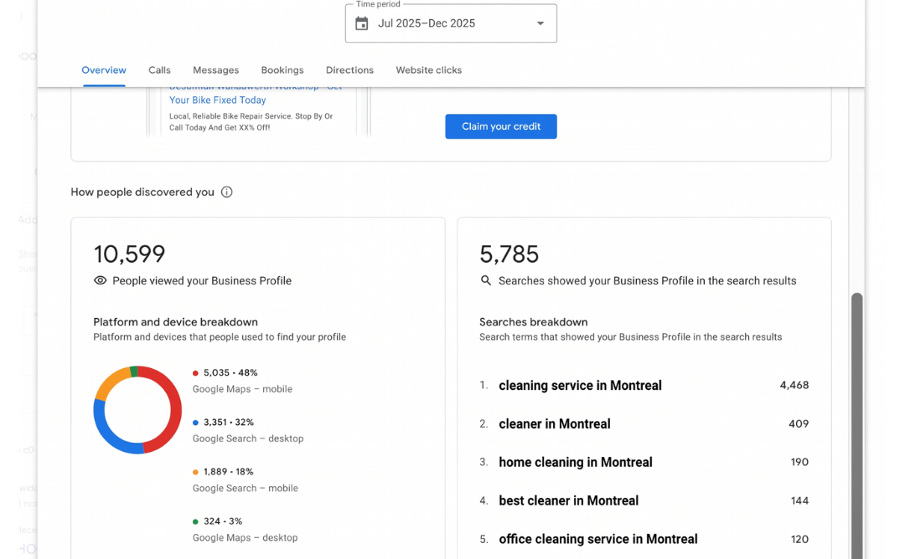Viewport: 905px width, 559px height.
Task: Click the 5,035 · 48% legend value
Action: pos(230,373)
